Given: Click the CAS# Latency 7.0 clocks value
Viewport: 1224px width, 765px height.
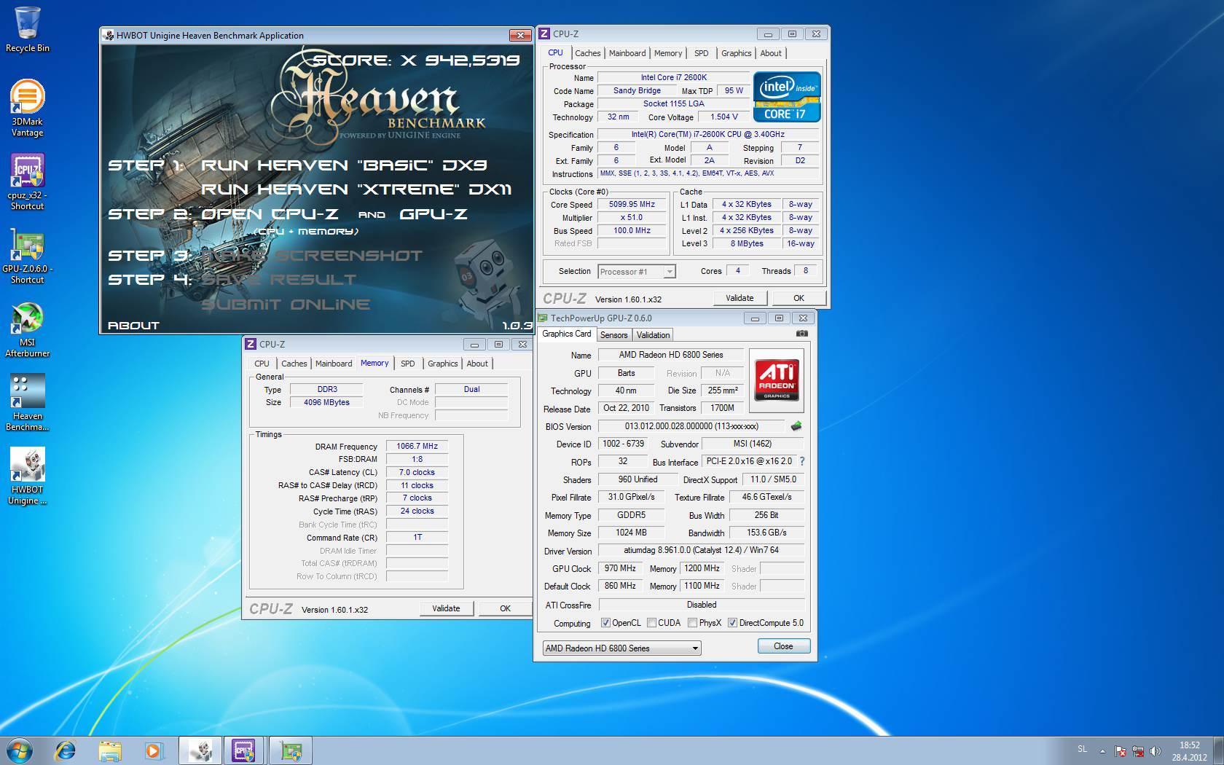Looking at the screenshot, I should pyautogui.click(x=417, y=472).
